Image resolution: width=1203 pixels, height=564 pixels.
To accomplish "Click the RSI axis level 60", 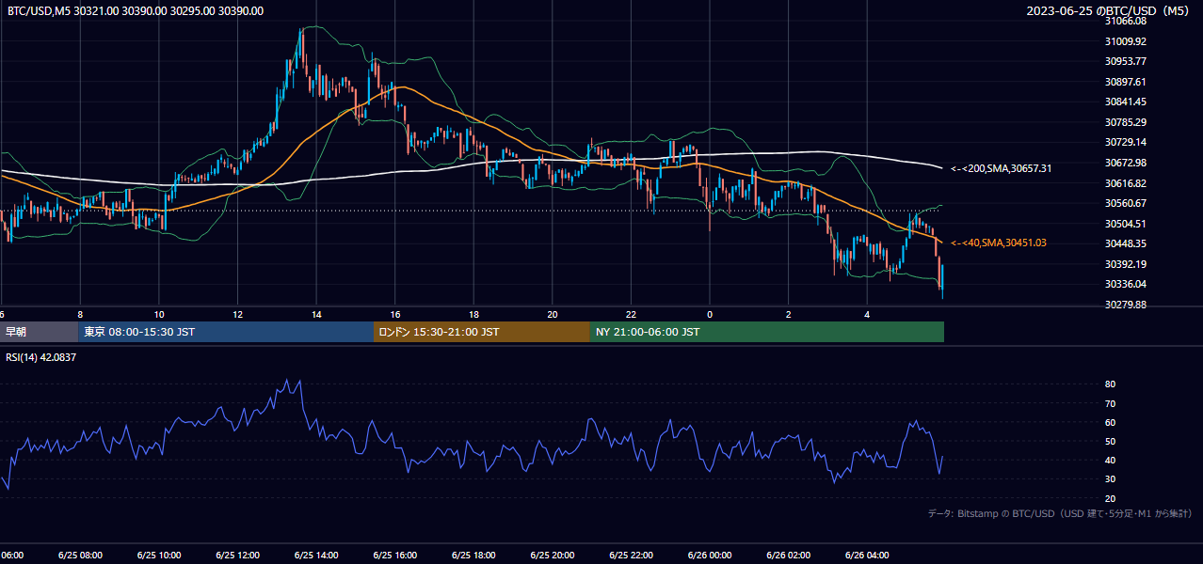I will point(1110,422).
